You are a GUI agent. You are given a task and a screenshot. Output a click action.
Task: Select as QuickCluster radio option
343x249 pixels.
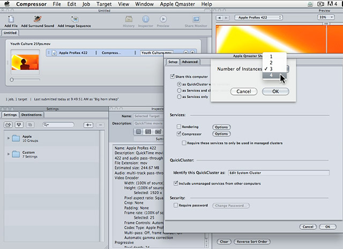coord(179,84)
